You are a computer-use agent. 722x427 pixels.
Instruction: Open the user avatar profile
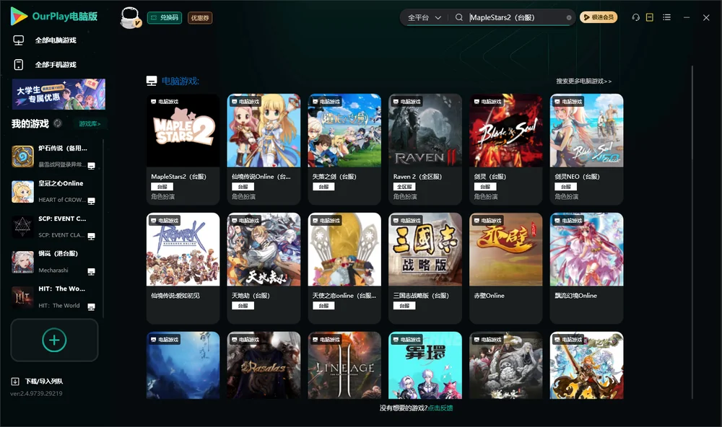(130, 17)
